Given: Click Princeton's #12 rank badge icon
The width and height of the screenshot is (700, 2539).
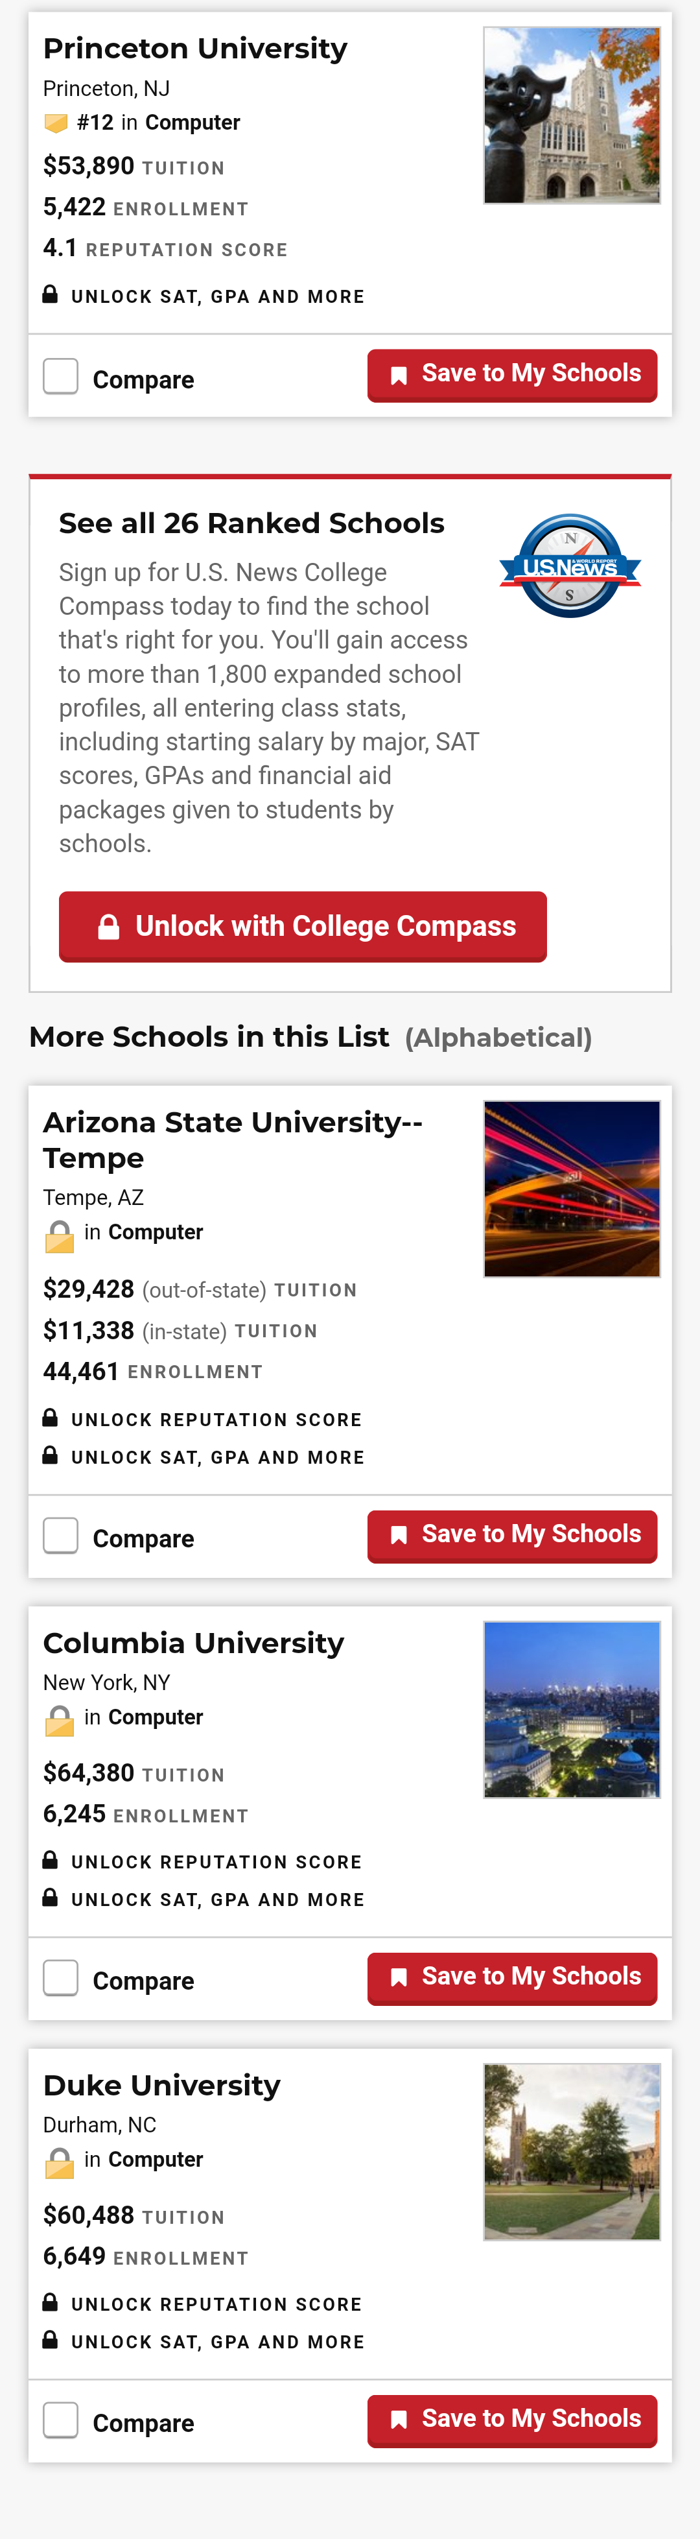Looking at the screenshot, I should pyautogui.click(x=56, y=123).
